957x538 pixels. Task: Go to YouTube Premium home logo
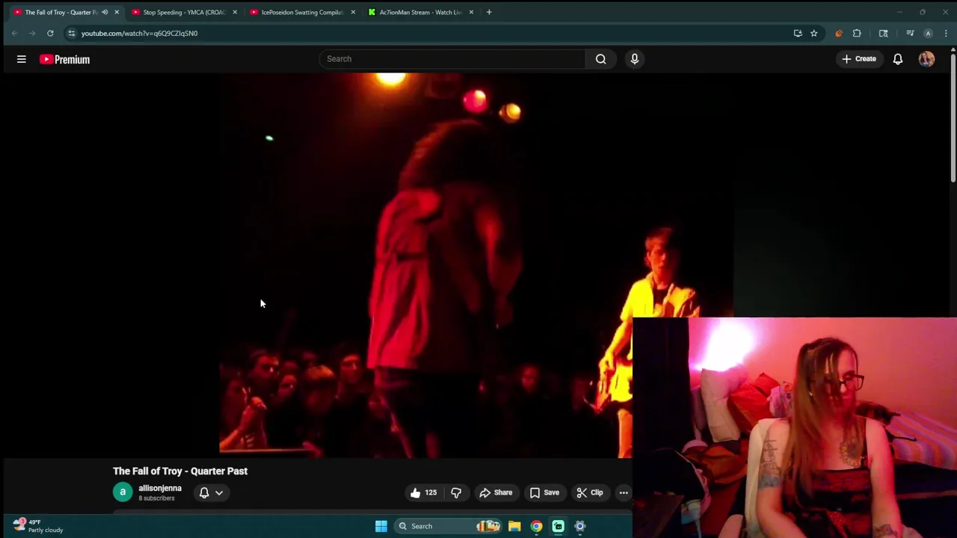tap(64, 59)
